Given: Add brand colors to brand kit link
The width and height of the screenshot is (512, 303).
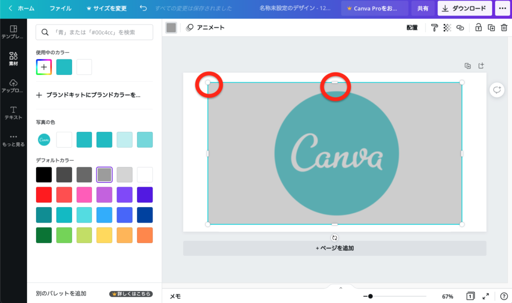Looking at the screenshot, I should [88, 95].
